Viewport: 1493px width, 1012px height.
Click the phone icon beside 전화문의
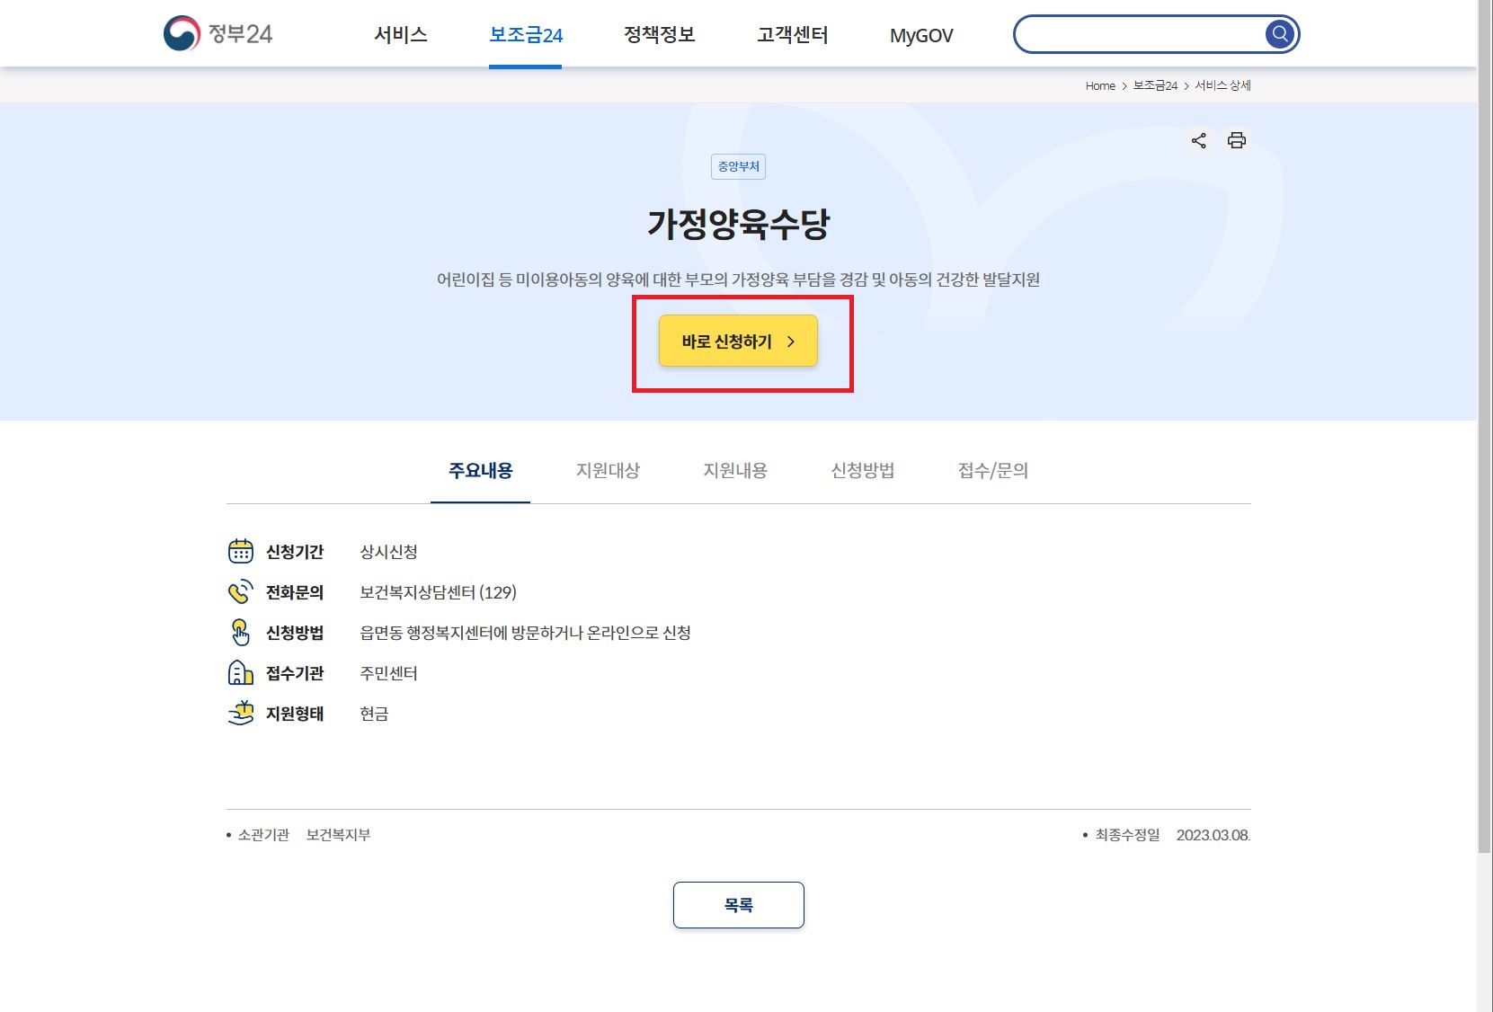[x=241, y=591]
